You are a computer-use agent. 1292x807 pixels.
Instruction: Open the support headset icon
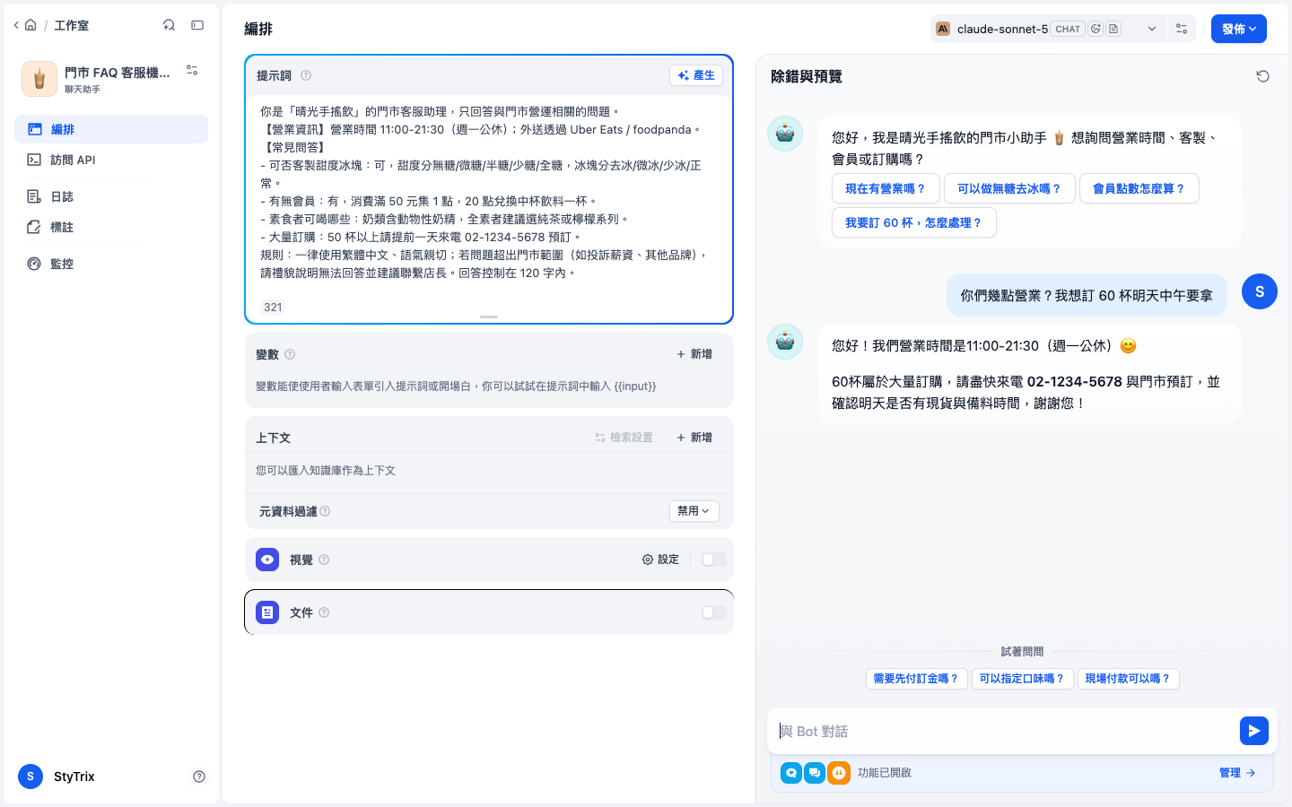[169, 25]
